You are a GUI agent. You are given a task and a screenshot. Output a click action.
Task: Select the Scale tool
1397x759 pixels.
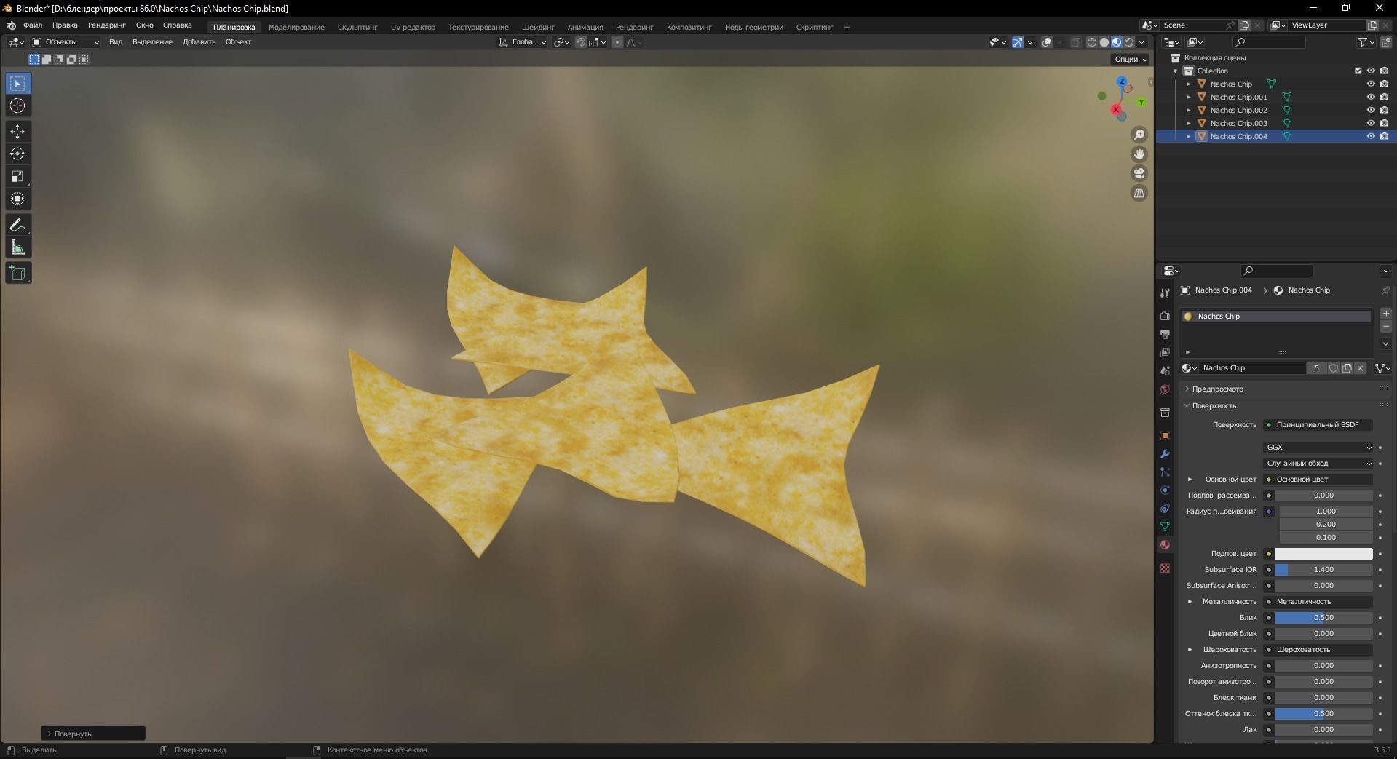[x=17, y=177]
